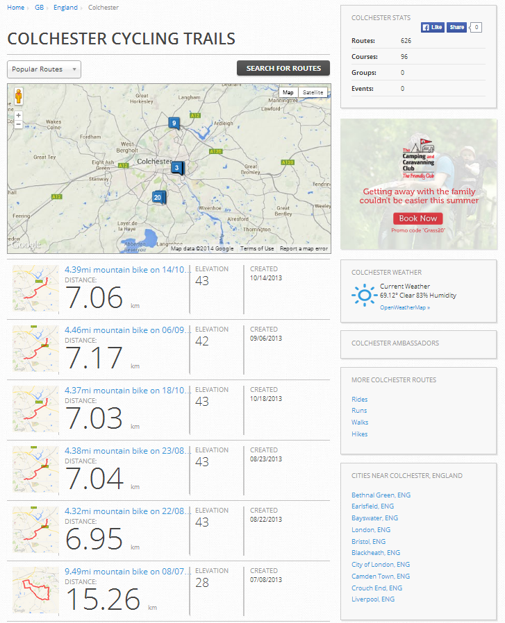The height and width of the screenshot is (623, 505).
Task: Switch map to Map view
Action: 288,92
